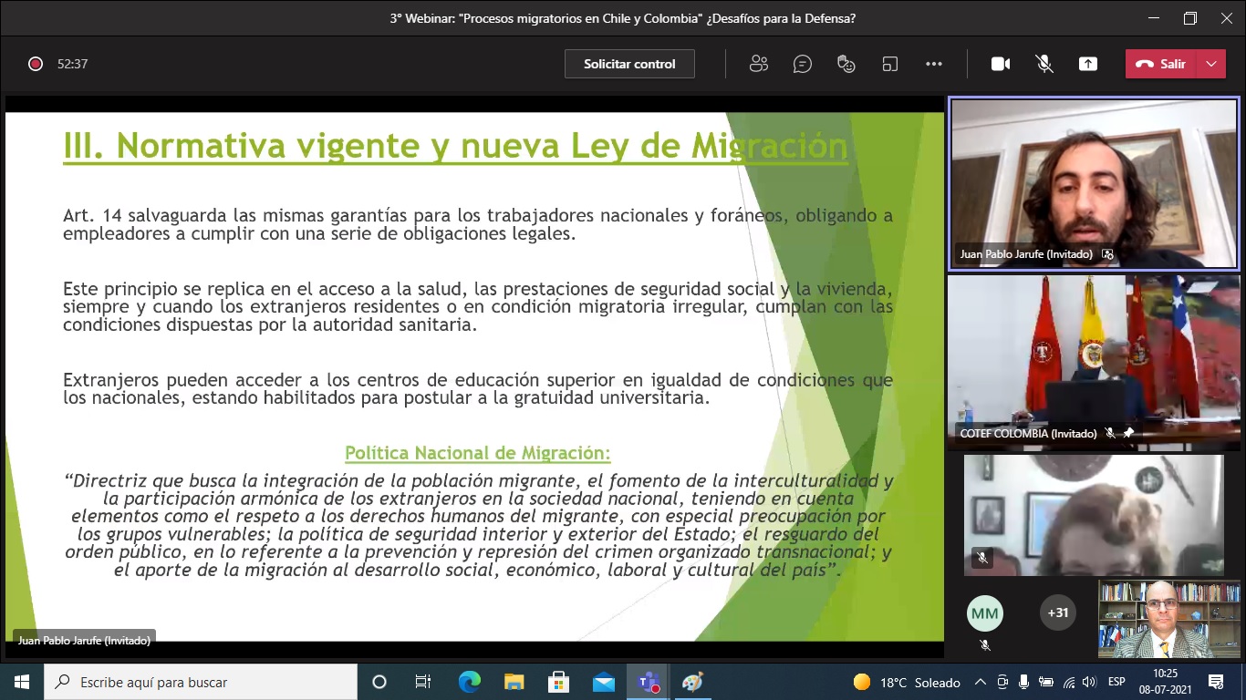Open Cortana from the taskbar
The width and height of the screenshot is (1246, 700).
click(379, 682)
